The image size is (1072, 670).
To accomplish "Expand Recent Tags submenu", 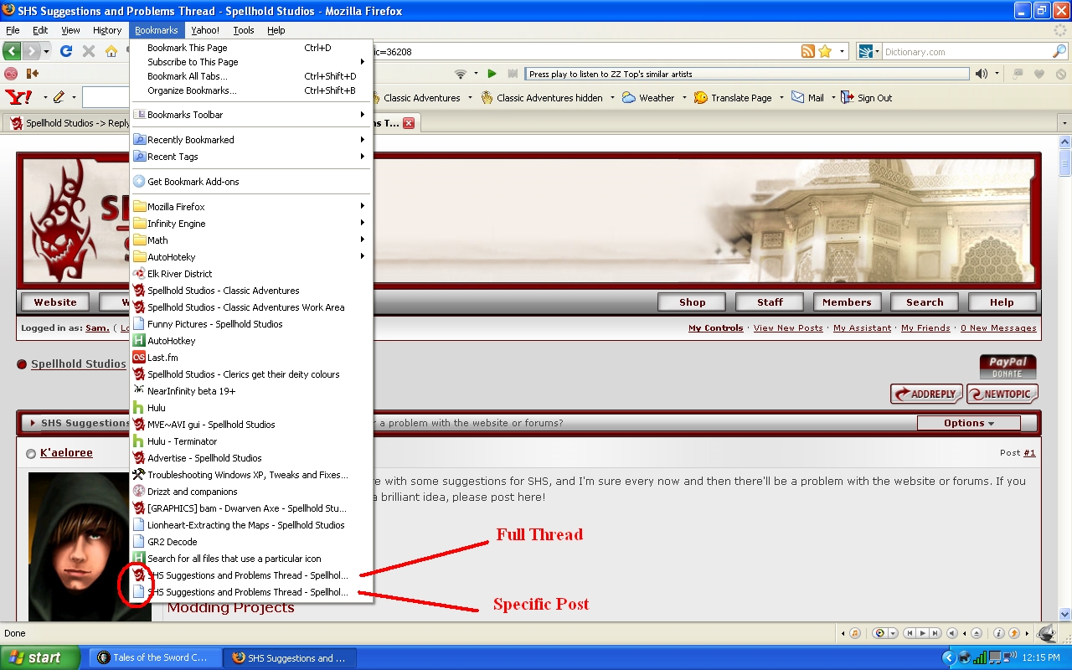I will point(251,157).
